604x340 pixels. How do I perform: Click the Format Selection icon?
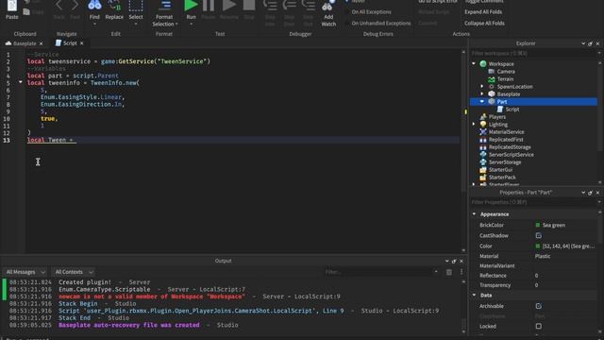point(165,5)
